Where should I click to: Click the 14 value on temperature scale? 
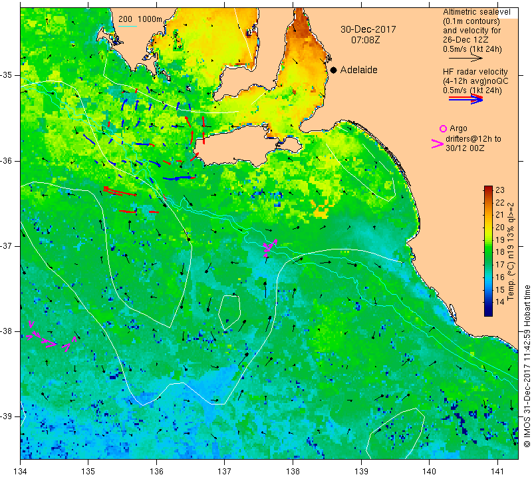point(500,301)
